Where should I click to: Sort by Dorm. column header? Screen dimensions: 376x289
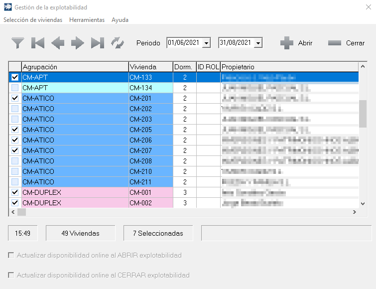click(x=185, y=67)
